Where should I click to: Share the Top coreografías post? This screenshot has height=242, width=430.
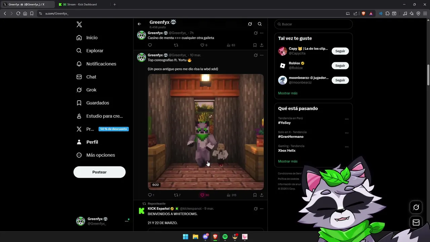pos(262,195)
